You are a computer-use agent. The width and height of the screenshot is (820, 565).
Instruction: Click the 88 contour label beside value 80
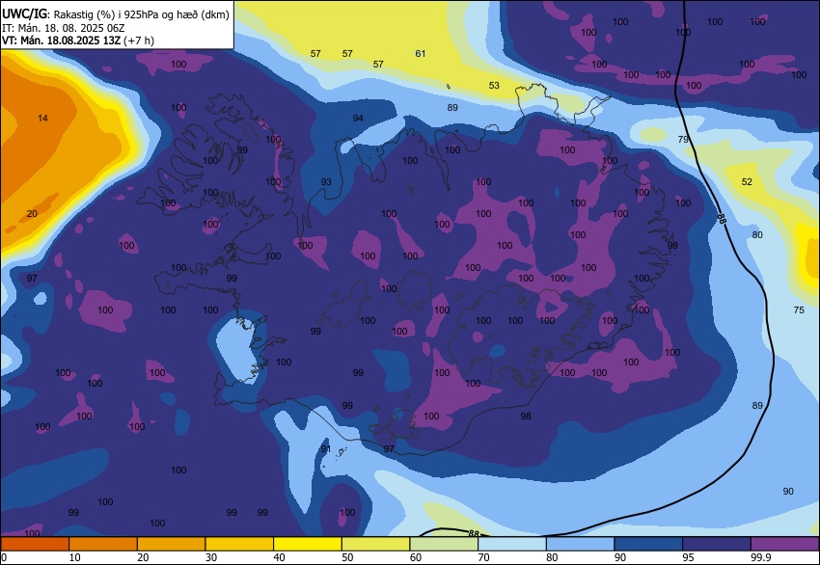point(722,219)
